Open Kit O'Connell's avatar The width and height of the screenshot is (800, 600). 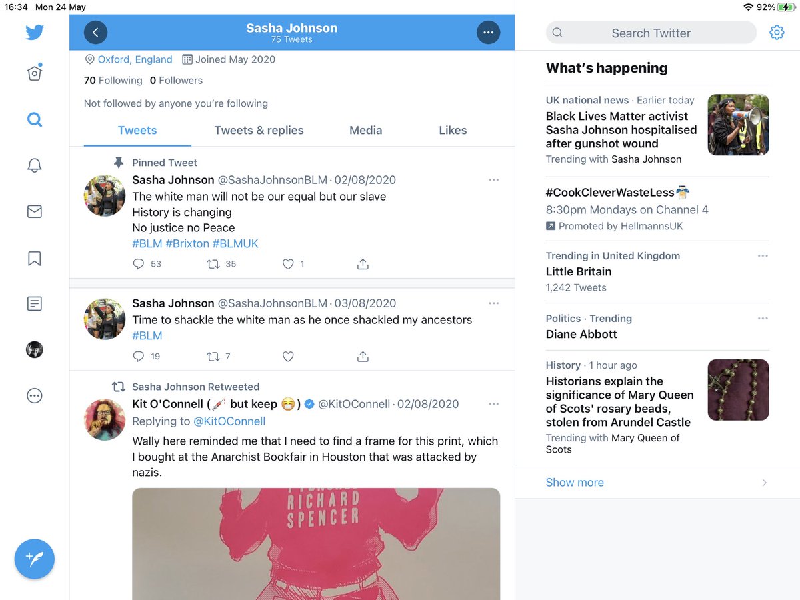coord(105,420)
